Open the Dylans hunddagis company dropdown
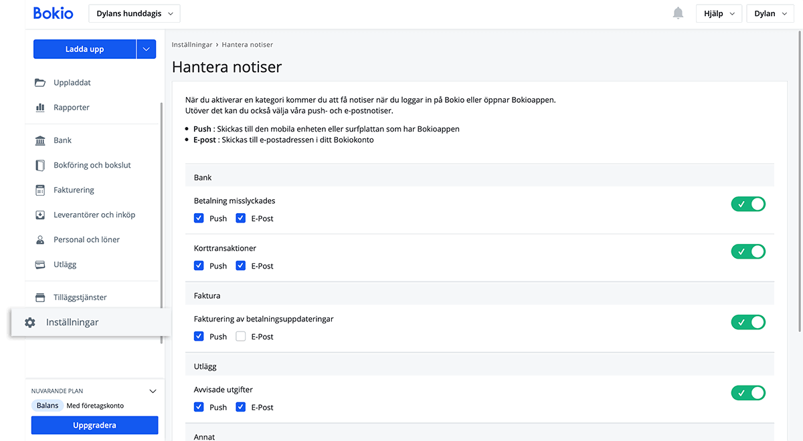Viewport: 803px width, 441px height. click(x=134, y=13)
